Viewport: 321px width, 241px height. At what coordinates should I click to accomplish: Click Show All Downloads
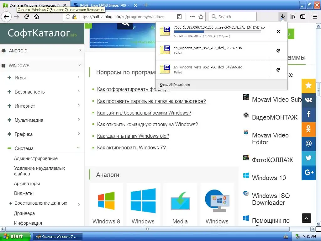point(175,85)
